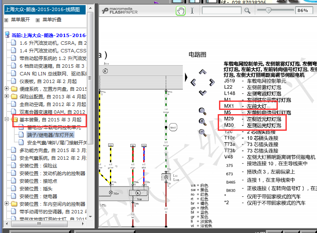Open 带自动起停系统的 1.2 升汽油发 entry
317x233 pixels.
(53, 58)
